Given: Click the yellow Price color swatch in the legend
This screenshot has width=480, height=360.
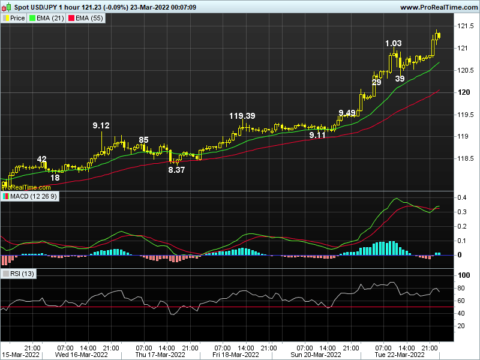Looking at the screenshot, I should pos(6,17).
